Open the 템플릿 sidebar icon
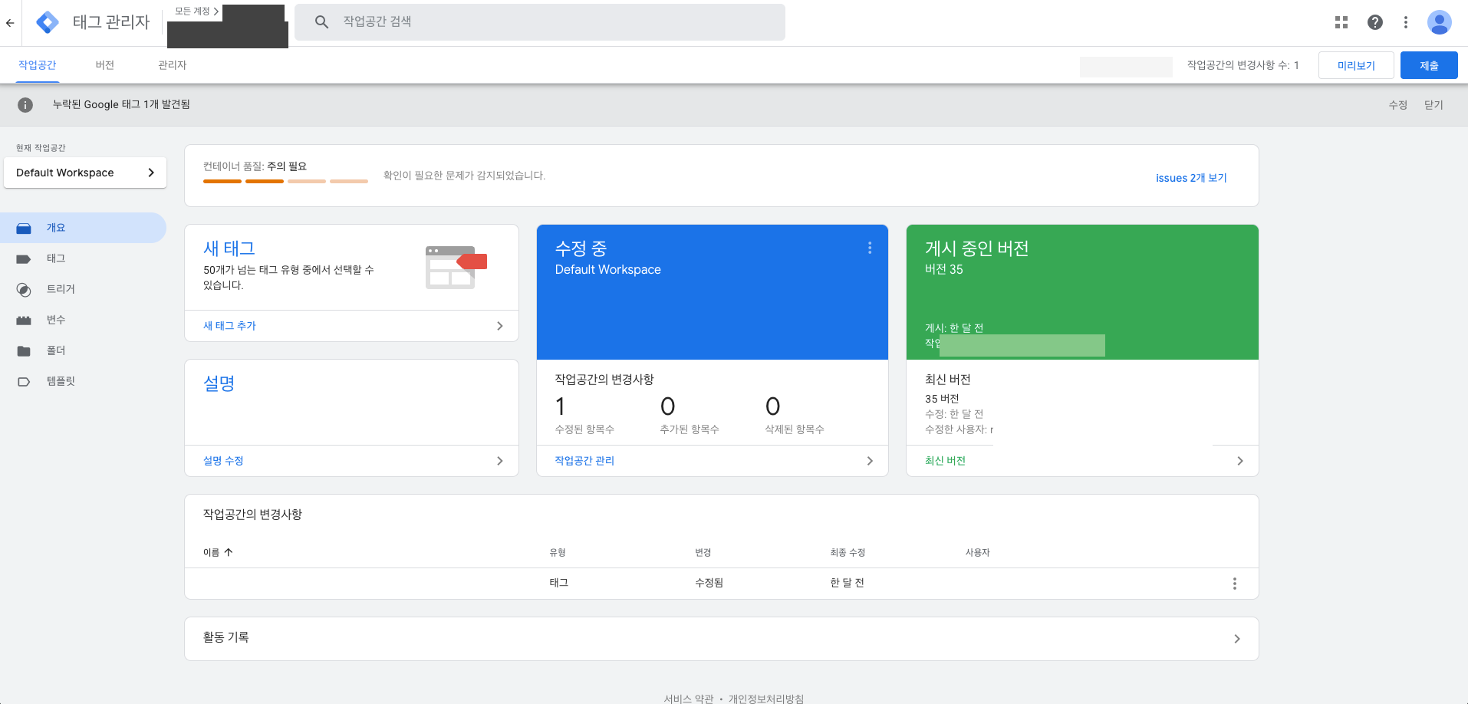Viewport: 1468px width, 704px height. 23,381
